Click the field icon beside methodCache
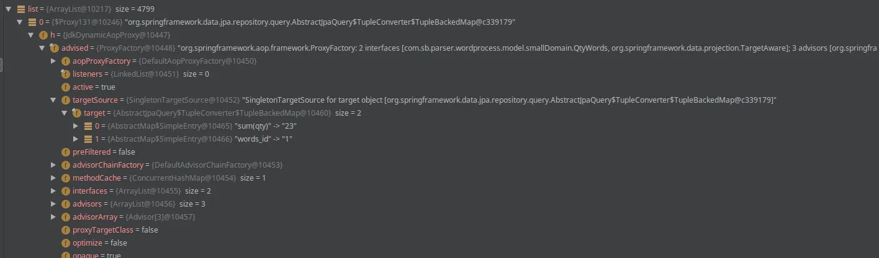879x258 pixels. click(x=65, y=178)
